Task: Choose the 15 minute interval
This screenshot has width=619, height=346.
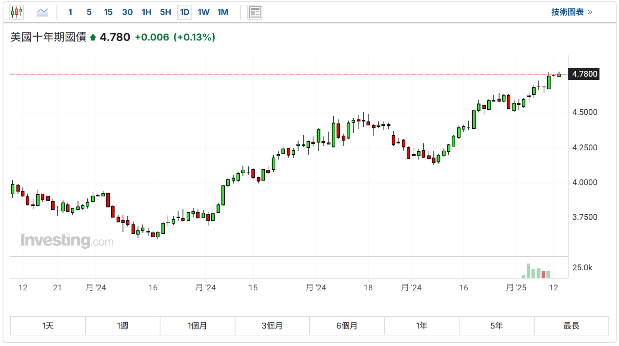Action: 108,12
